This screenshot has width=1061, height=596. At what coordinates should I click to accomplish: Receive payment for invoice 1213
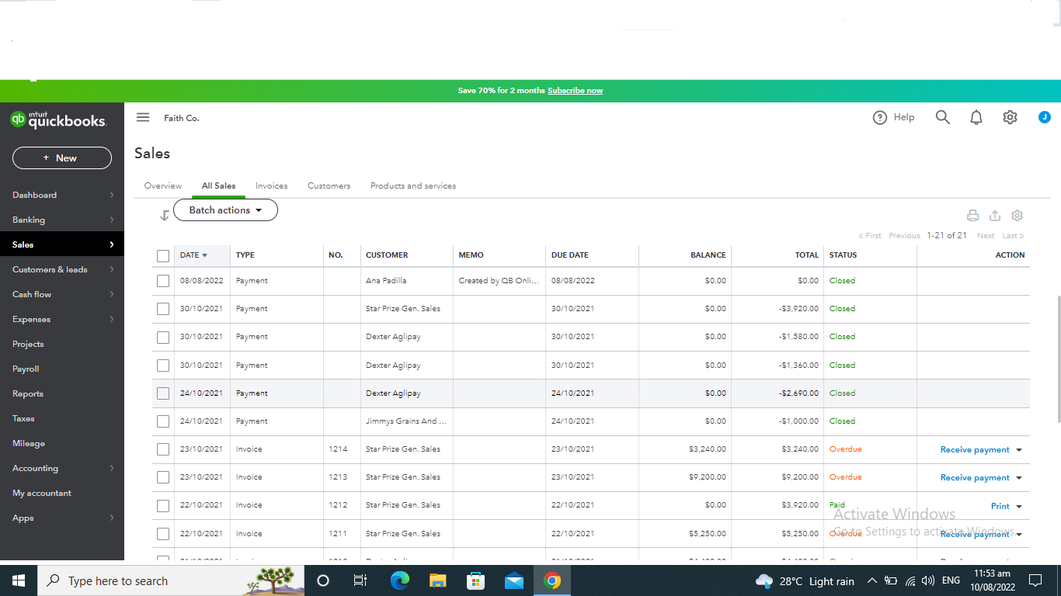tap(975, 478)
